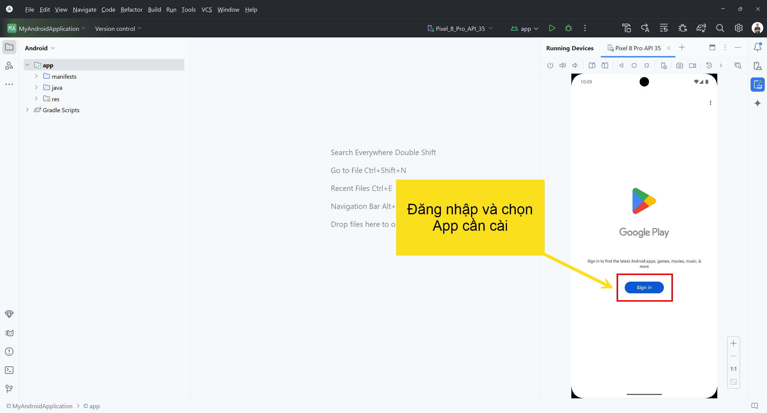
Task: Take a screenshot with the camera icon
Action: (x=680, y=65)
